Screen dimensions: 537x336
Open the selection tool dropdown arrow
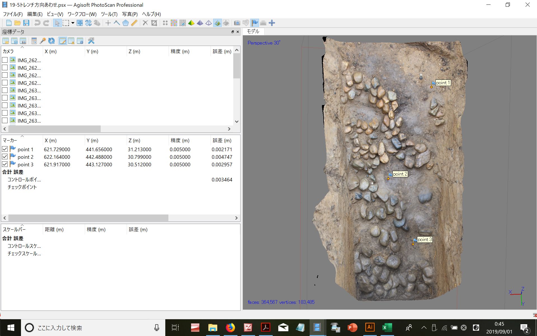(73, 23)
